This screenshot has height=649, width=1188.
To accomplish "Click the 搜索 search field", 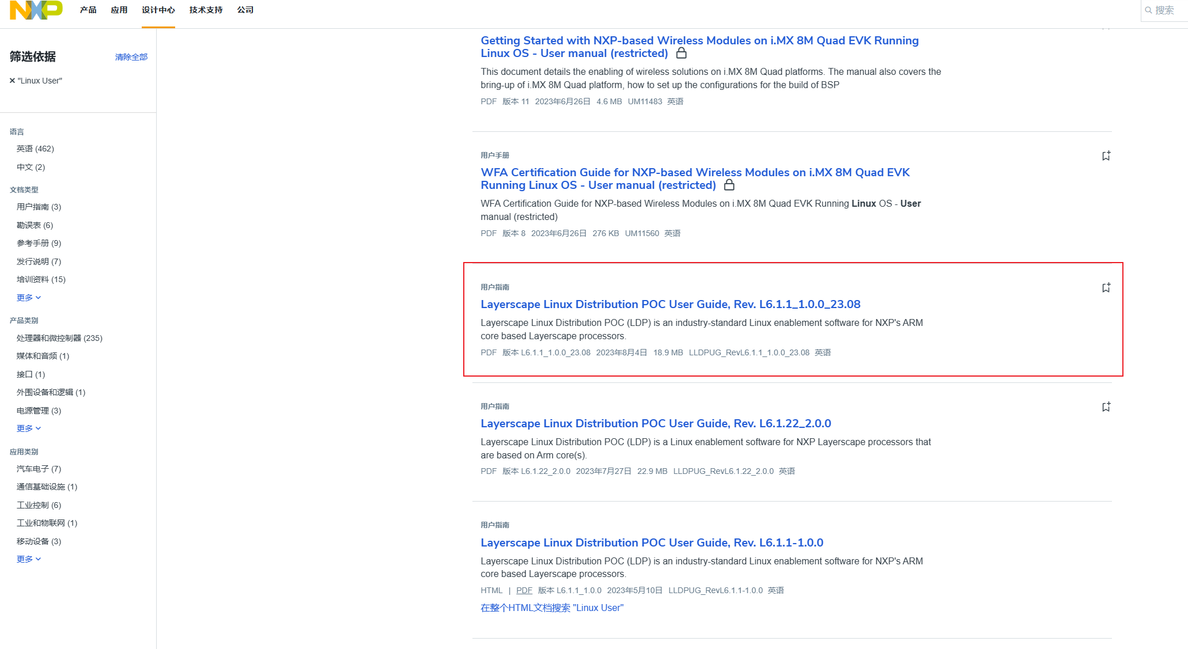I will coord(1165,10).
